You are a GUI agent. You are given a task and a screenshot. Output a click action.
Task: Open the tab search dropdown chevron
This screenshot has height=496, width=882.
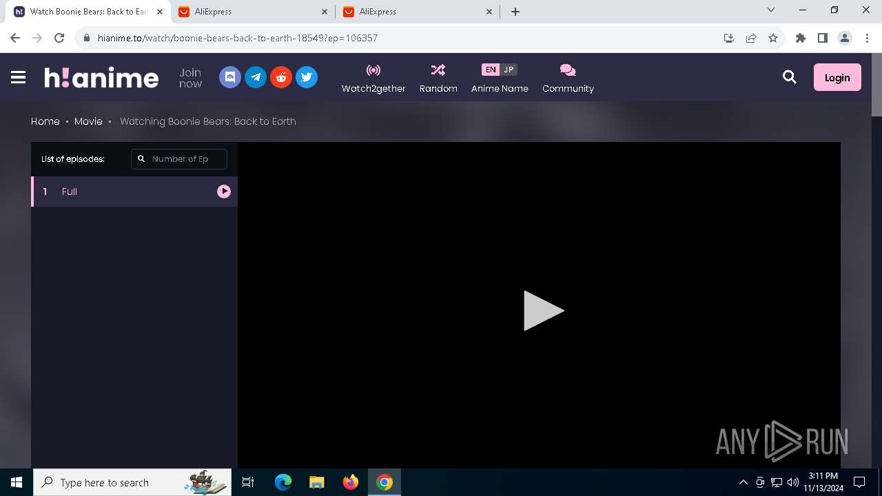(771, 10)
